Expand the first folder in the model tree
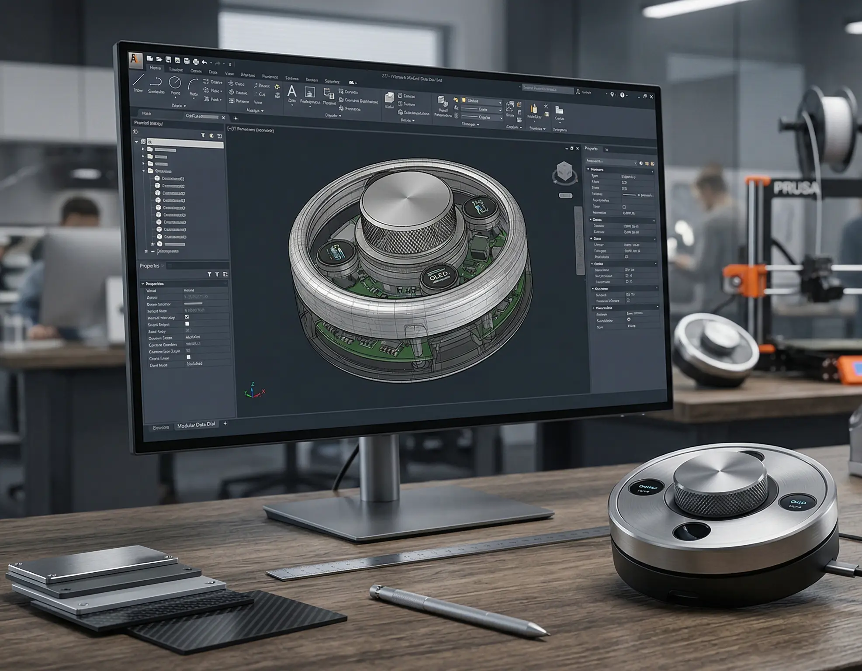The height and width of the screenshot is (671, 862). click(x=143, y=149)
